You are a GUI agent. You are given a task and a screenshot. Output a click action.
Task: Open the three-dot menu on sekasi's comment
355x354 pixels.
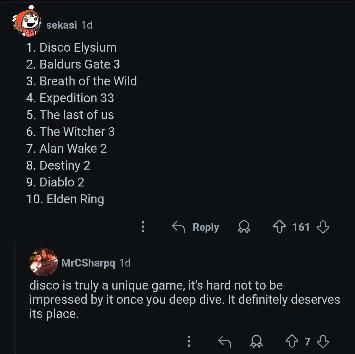pyautogui.click(x=143, y=227)
